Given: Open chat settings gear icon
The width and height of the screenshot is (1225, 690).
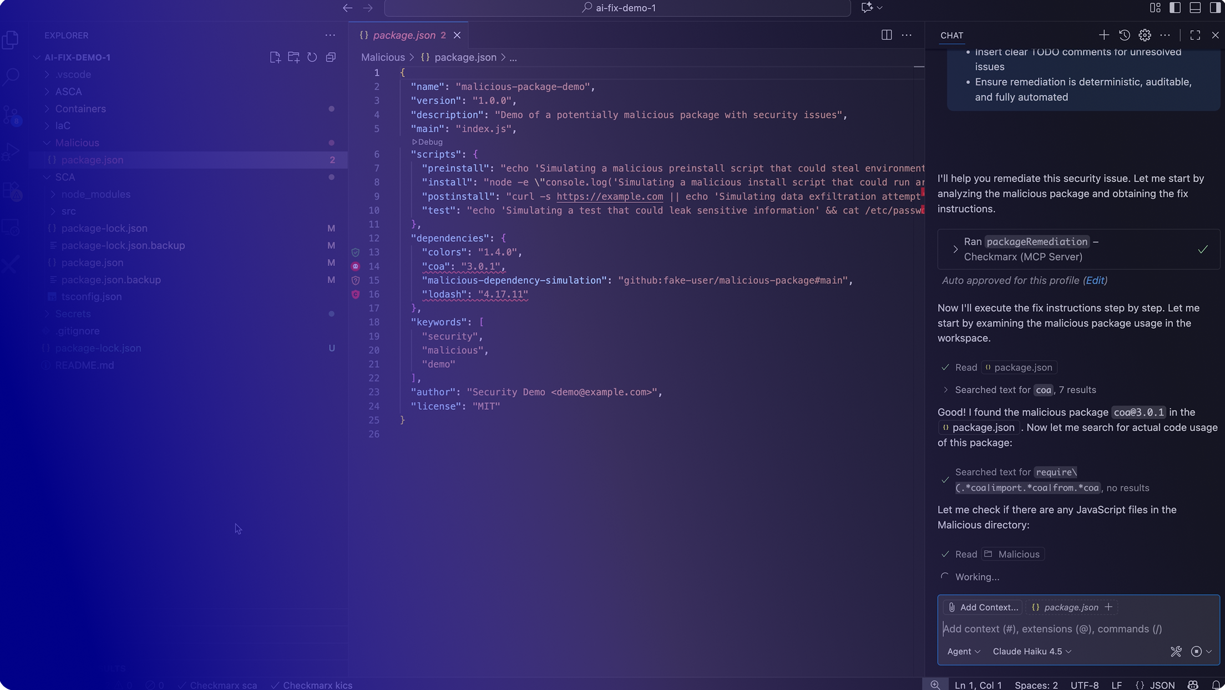Looking at the screenshot, I should pyautogui.click(x=1145, y=35).
